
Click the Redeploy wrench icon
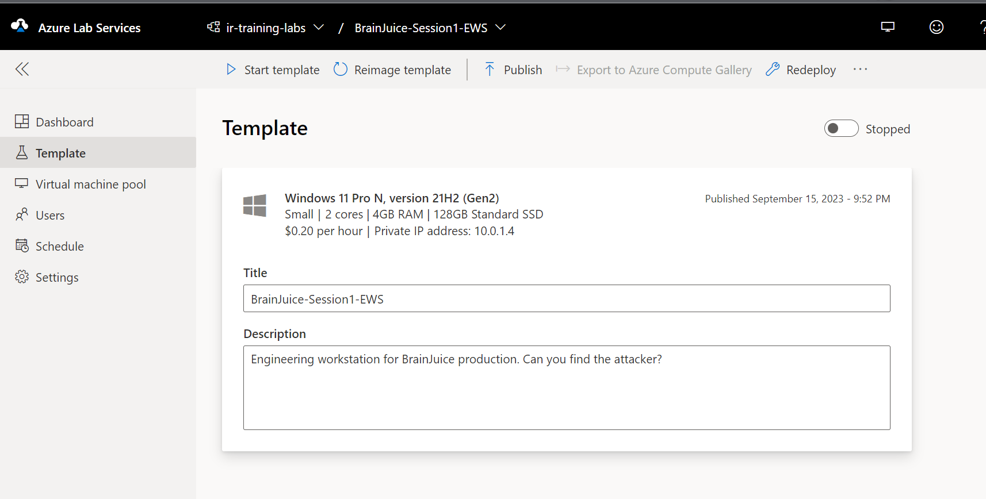coord(773,70)
